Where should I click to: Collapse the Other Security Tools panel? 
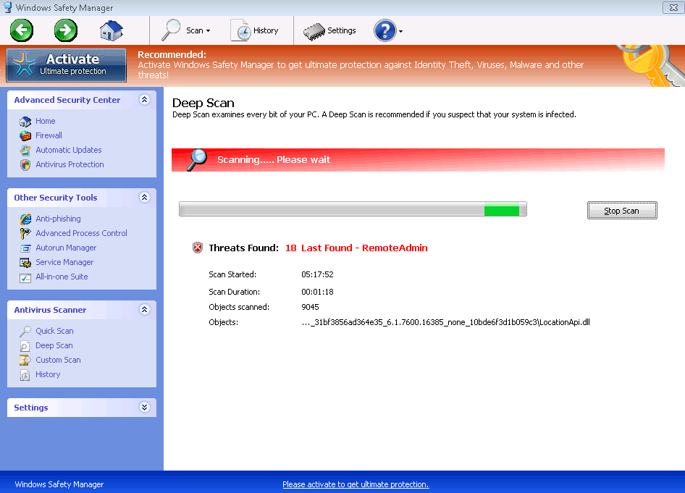coord(144,198)
